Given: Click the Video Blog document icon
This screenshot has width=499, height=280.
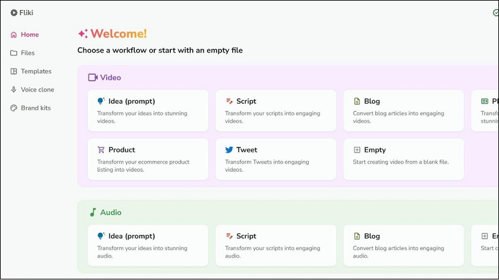Looking at the screenshot, I should (x=357, y=101).
